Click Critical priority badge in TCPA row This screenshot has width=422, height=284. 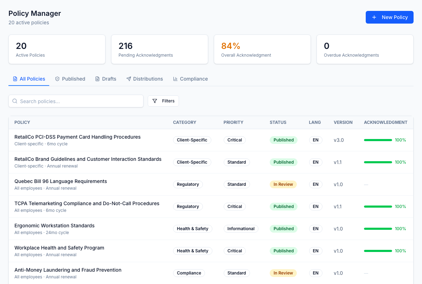tap(235, 207)
